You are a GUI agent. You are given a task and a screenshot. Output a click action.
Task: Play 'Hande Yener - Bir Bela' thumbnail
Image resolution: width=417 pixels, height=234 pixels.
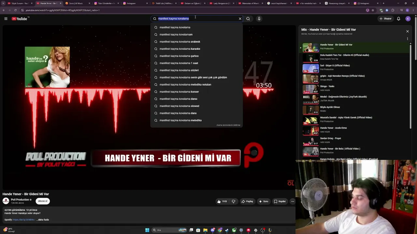311,151
